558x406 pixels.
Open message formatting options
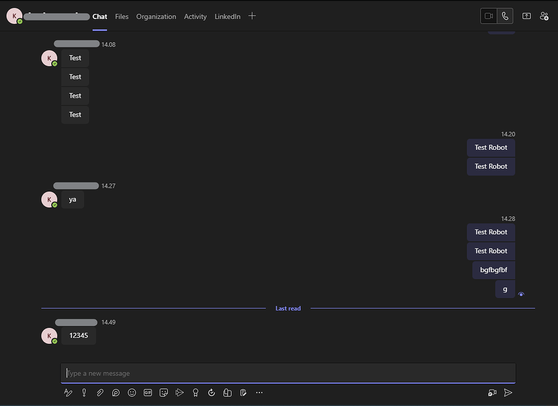[x=68, y=392]
